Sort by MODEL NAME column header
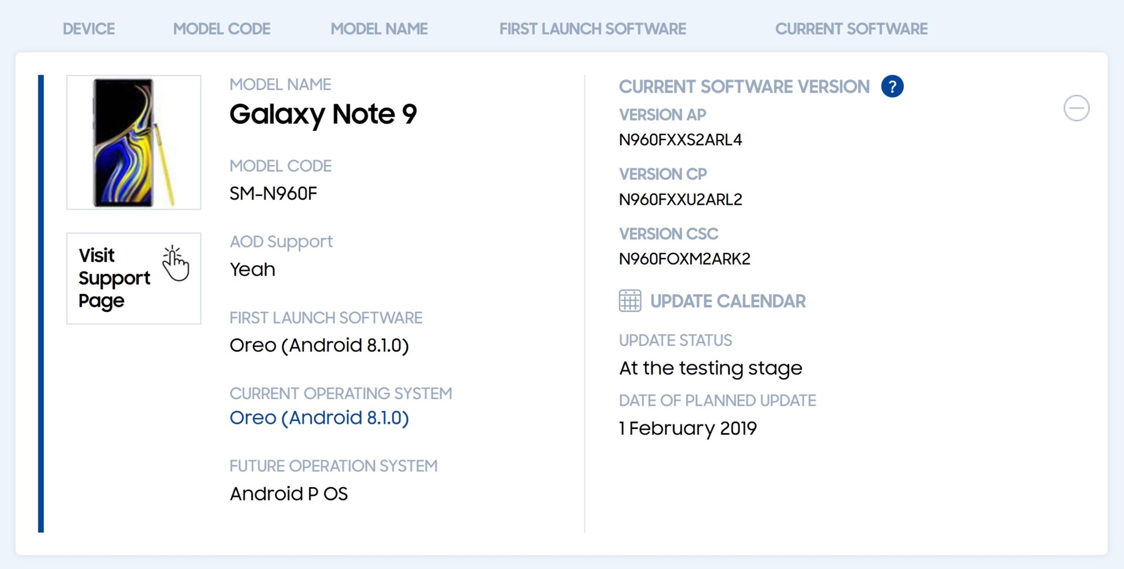 tap(379, 29)
